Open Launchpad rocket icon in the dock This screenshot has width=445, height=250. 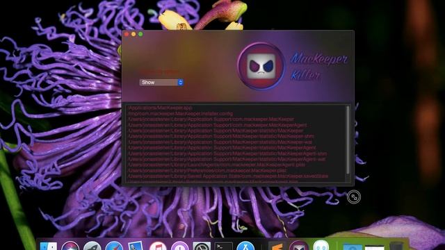tap(92, 246)
